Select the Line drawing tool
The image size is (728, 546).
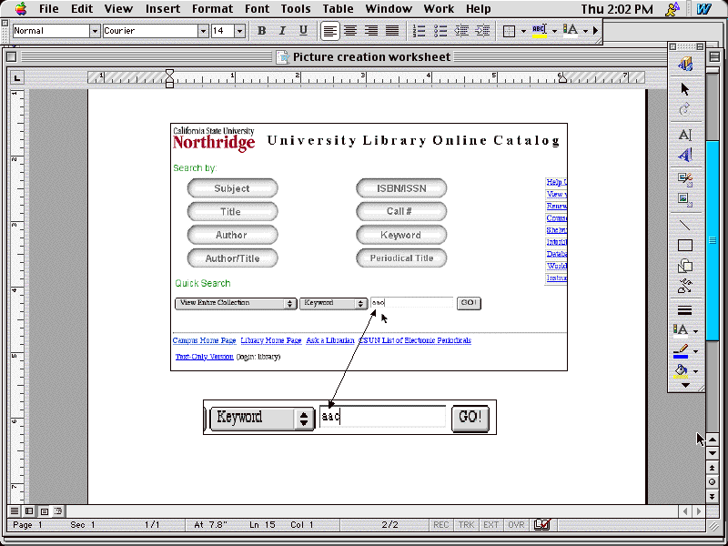click(x=685, y=225)
